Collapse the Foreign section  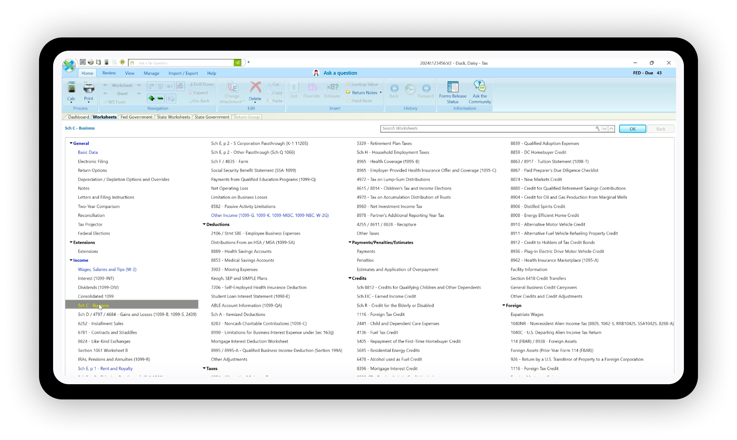pos(504,305)
